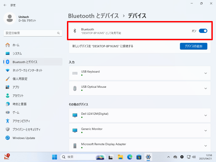Open the clock showing 12:58

click(x=205, y=157)
